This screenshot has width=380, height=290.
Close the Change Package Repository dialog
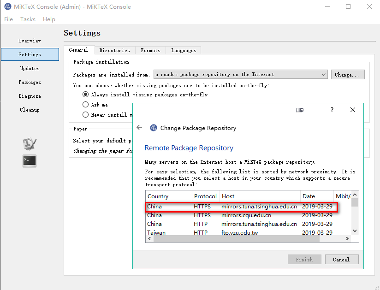[353, 110]
